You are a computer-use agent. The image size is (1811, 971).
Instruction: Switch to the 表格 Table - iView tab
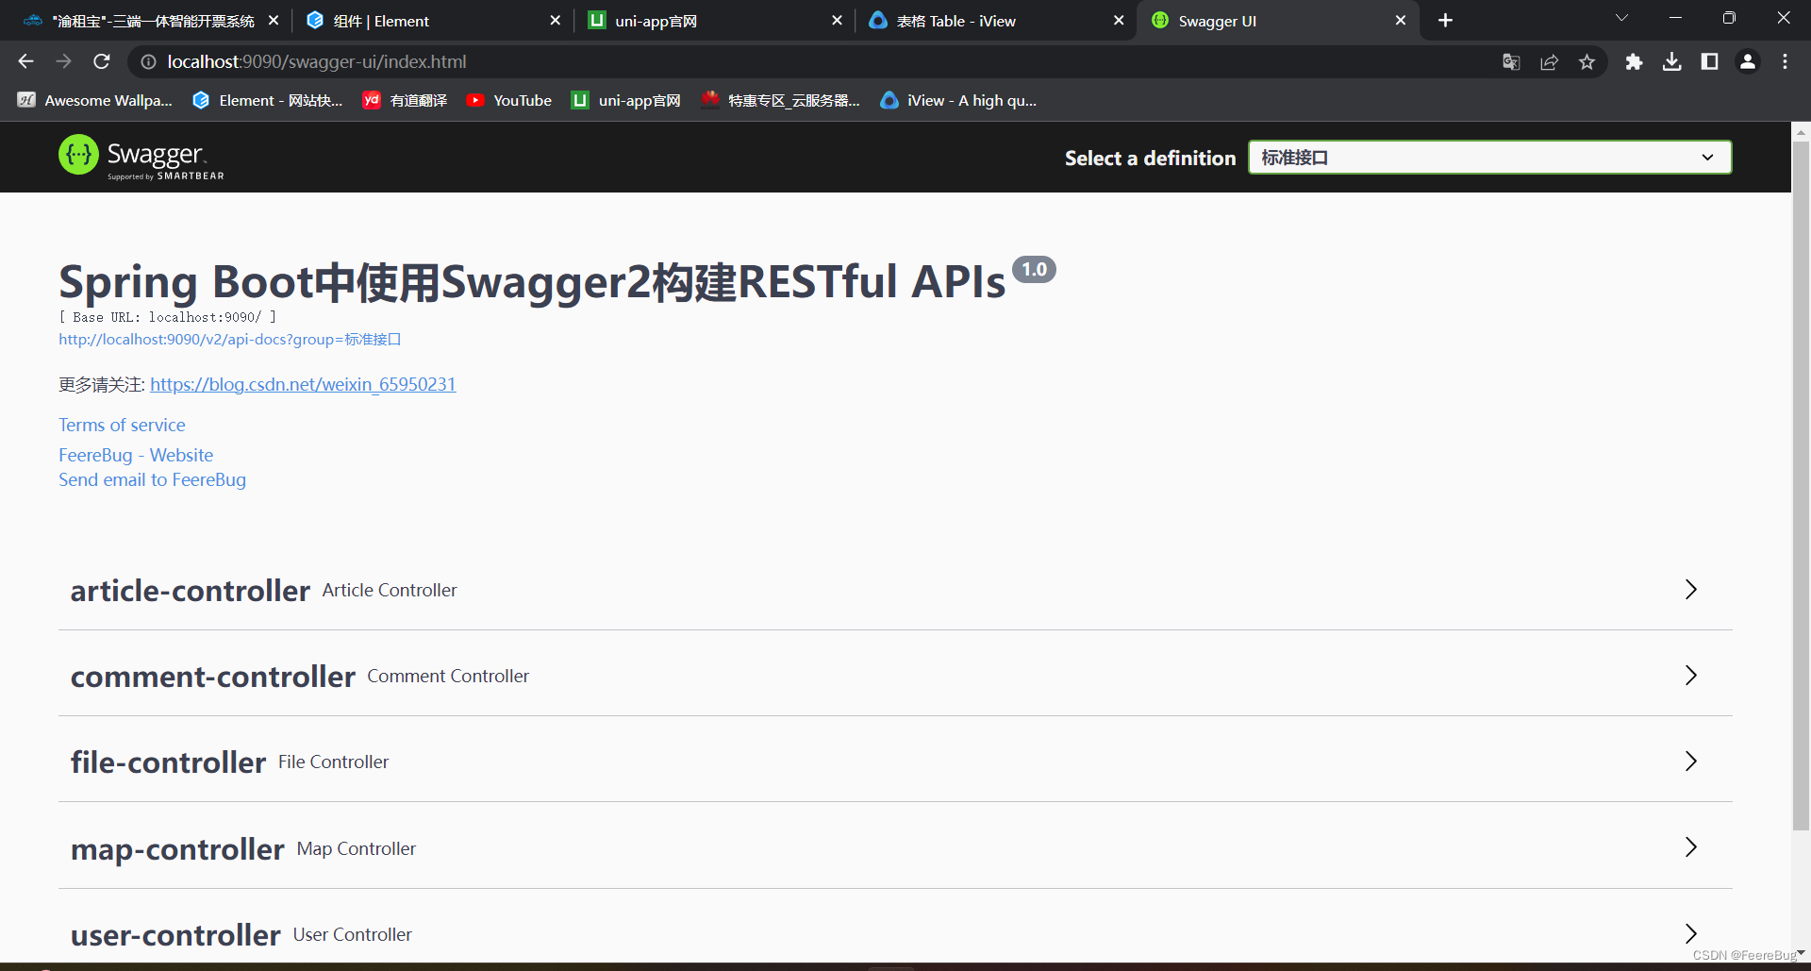(994, 20)
